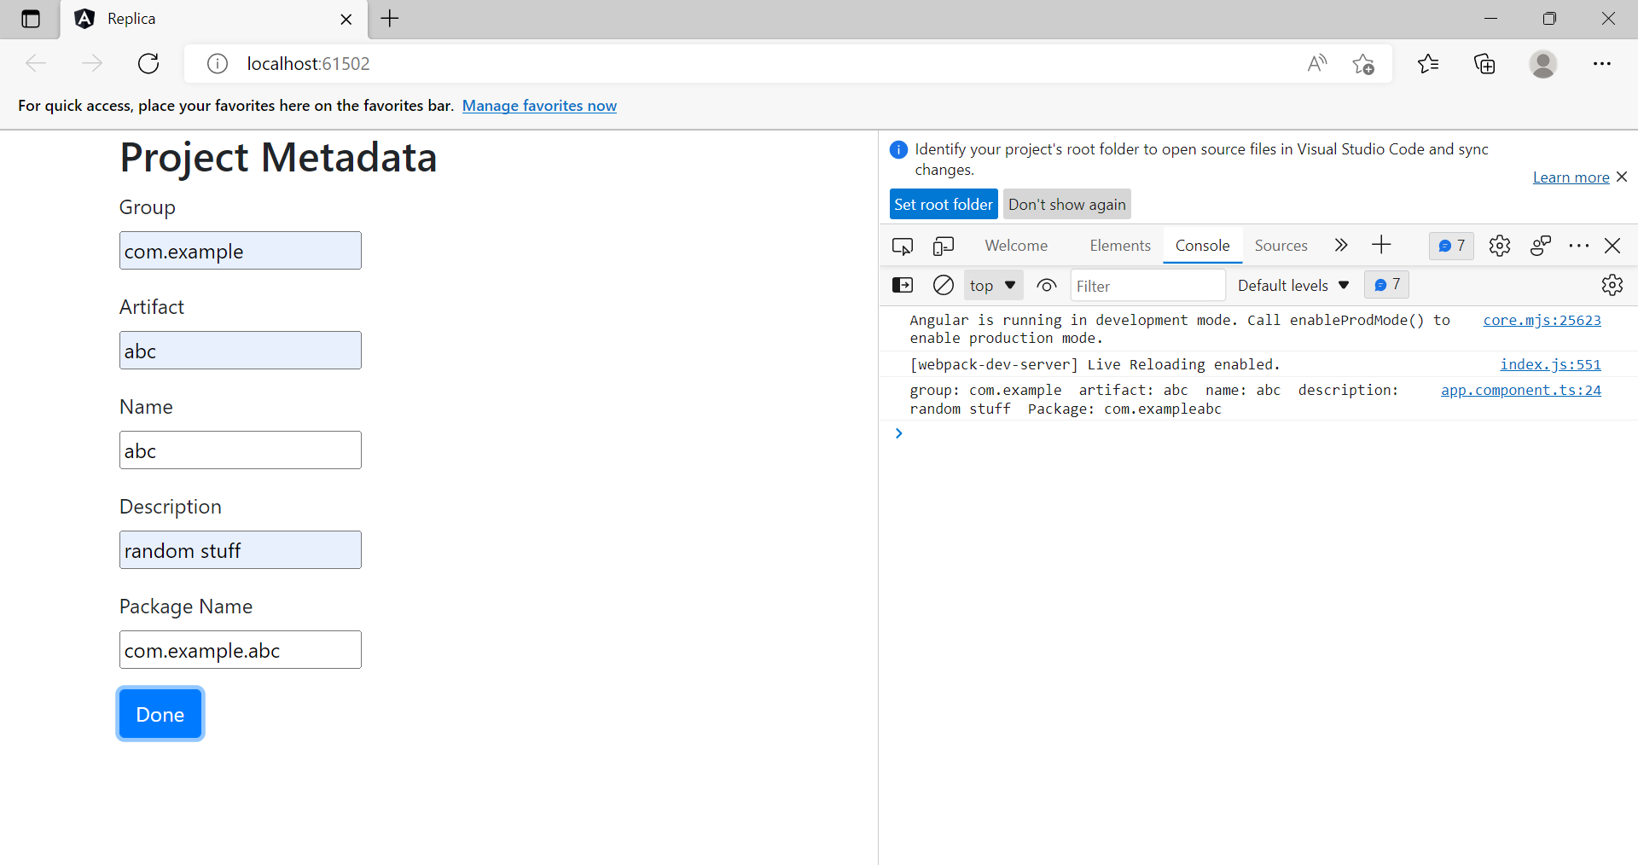Open DevTools Settings gear in tab bar
This screenshot has height=865, width=1638.
tap(1500, 246)
